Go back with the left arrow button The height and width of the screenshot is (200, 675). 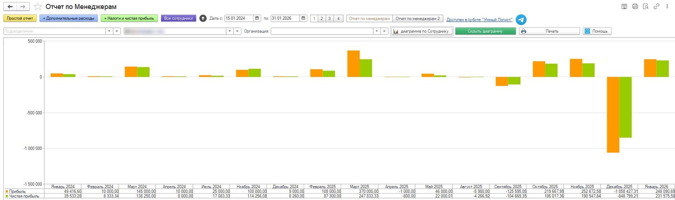pyautogui.click(x=10, y=7)
